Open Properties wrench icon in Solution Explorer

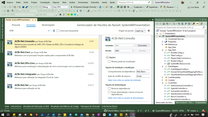tap(194, 24)
